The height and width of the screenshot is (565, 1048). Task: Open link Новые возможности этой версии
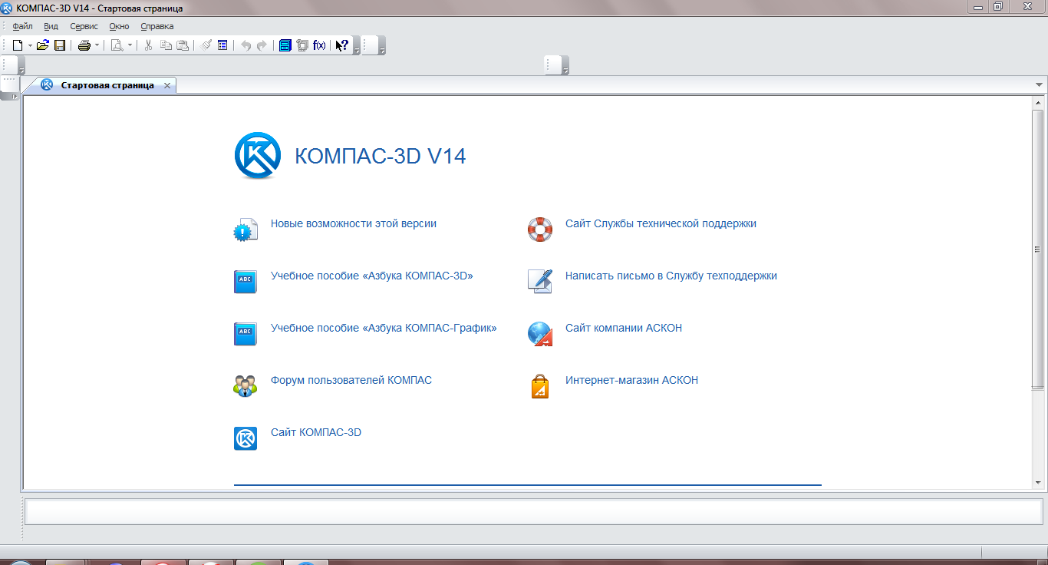[x=353, y=223]
